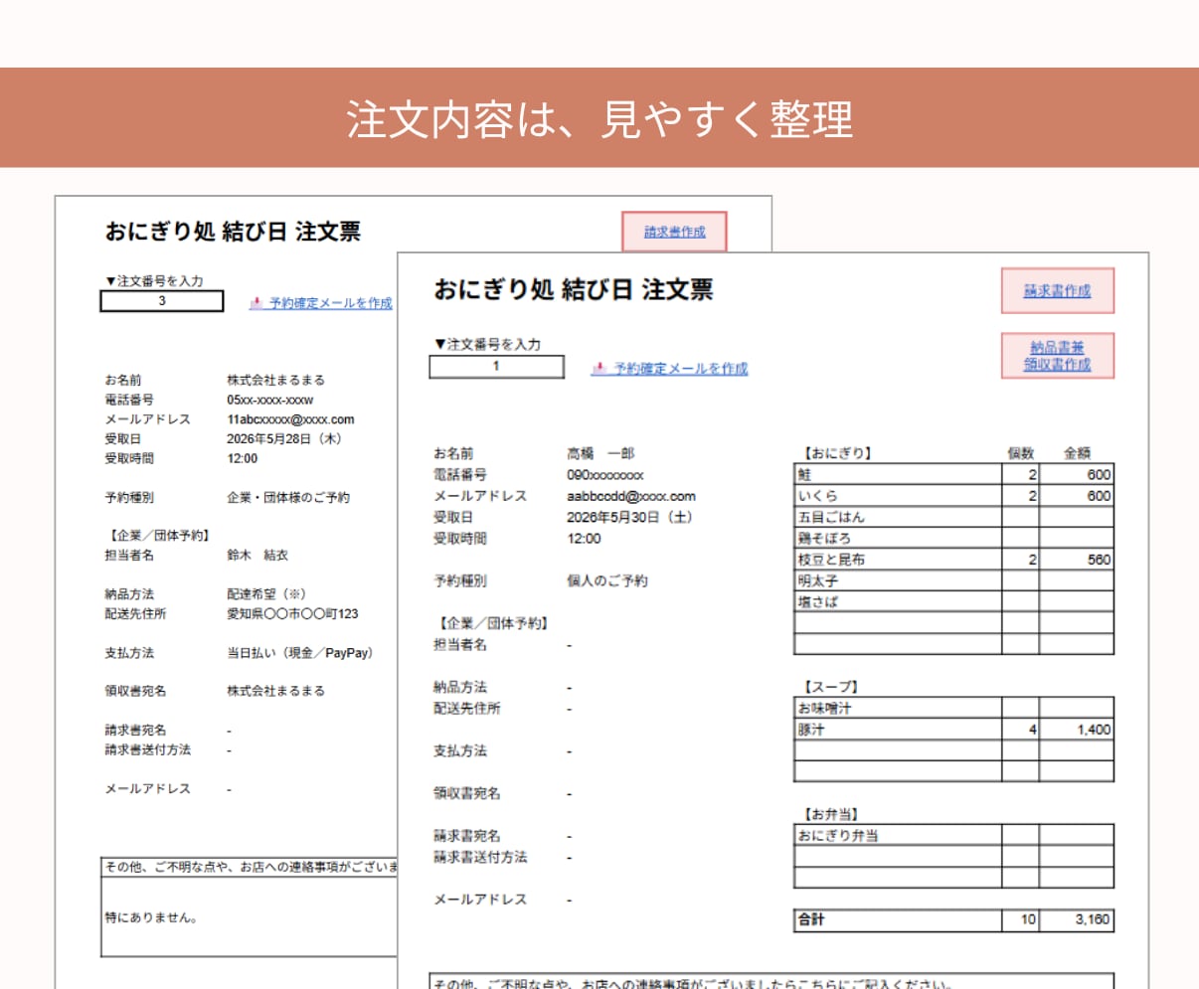Click 企業・団体様のご予約 reservation type

[288, 497]
